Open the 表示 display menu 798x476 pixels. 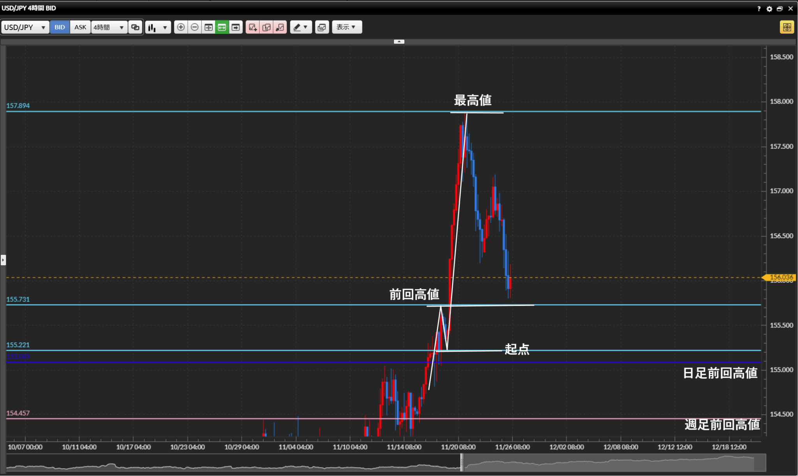tap(346, 27)
